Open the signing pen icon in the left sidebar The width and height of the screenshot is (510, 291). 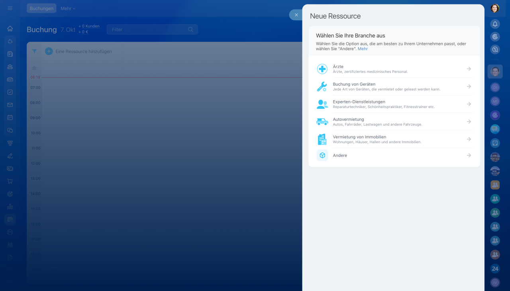pos(10,156)
